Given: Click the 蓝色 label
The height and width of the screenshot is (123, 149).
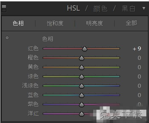Looking at the screenshot, I should click(33, 95).
